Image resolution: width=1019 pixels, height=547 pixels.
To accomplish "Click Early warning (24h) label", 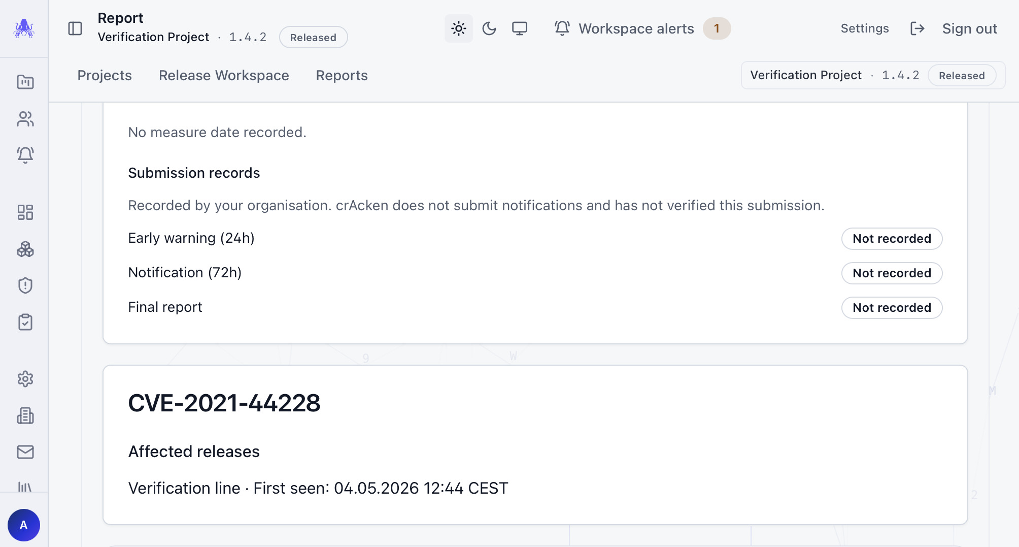I will point(191,238).
